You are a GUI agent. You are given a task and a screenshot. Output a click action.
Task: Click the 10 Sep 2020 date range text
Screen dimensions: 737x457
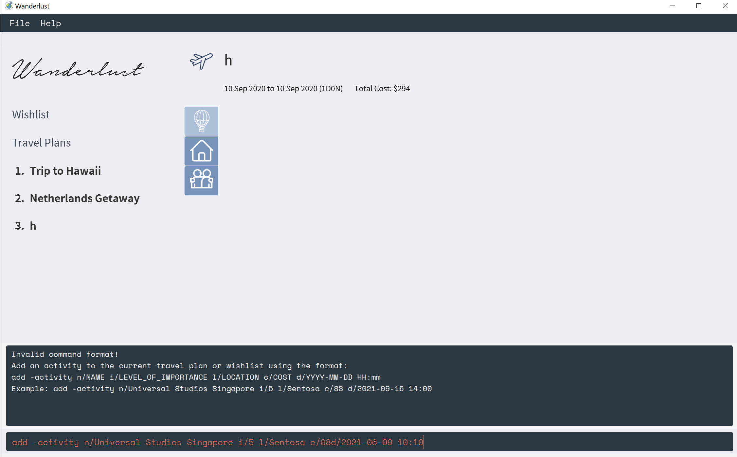(x=283, y=89)
